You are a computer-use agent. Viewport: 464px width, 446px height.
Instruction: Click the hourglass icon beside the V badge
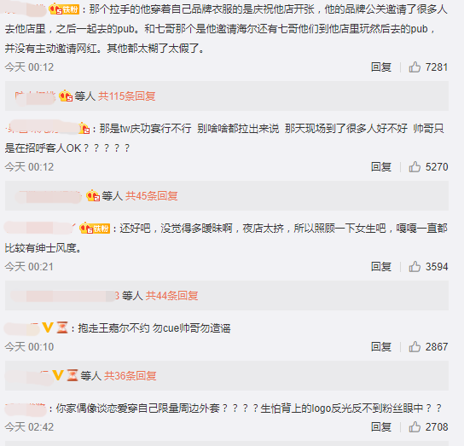pyautogui.click(x=62, y=327)
